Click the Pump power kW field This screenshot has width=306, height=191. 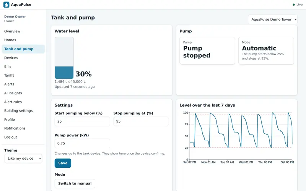(x=82, y=143)
